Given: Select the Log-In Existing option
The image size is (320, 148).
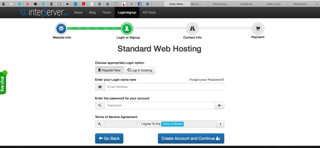Looking at the screenshot, I should [x=140, y=70].
